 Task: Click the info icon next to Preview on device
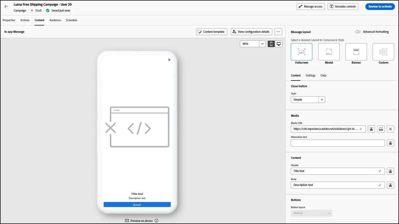coord(156,221)
